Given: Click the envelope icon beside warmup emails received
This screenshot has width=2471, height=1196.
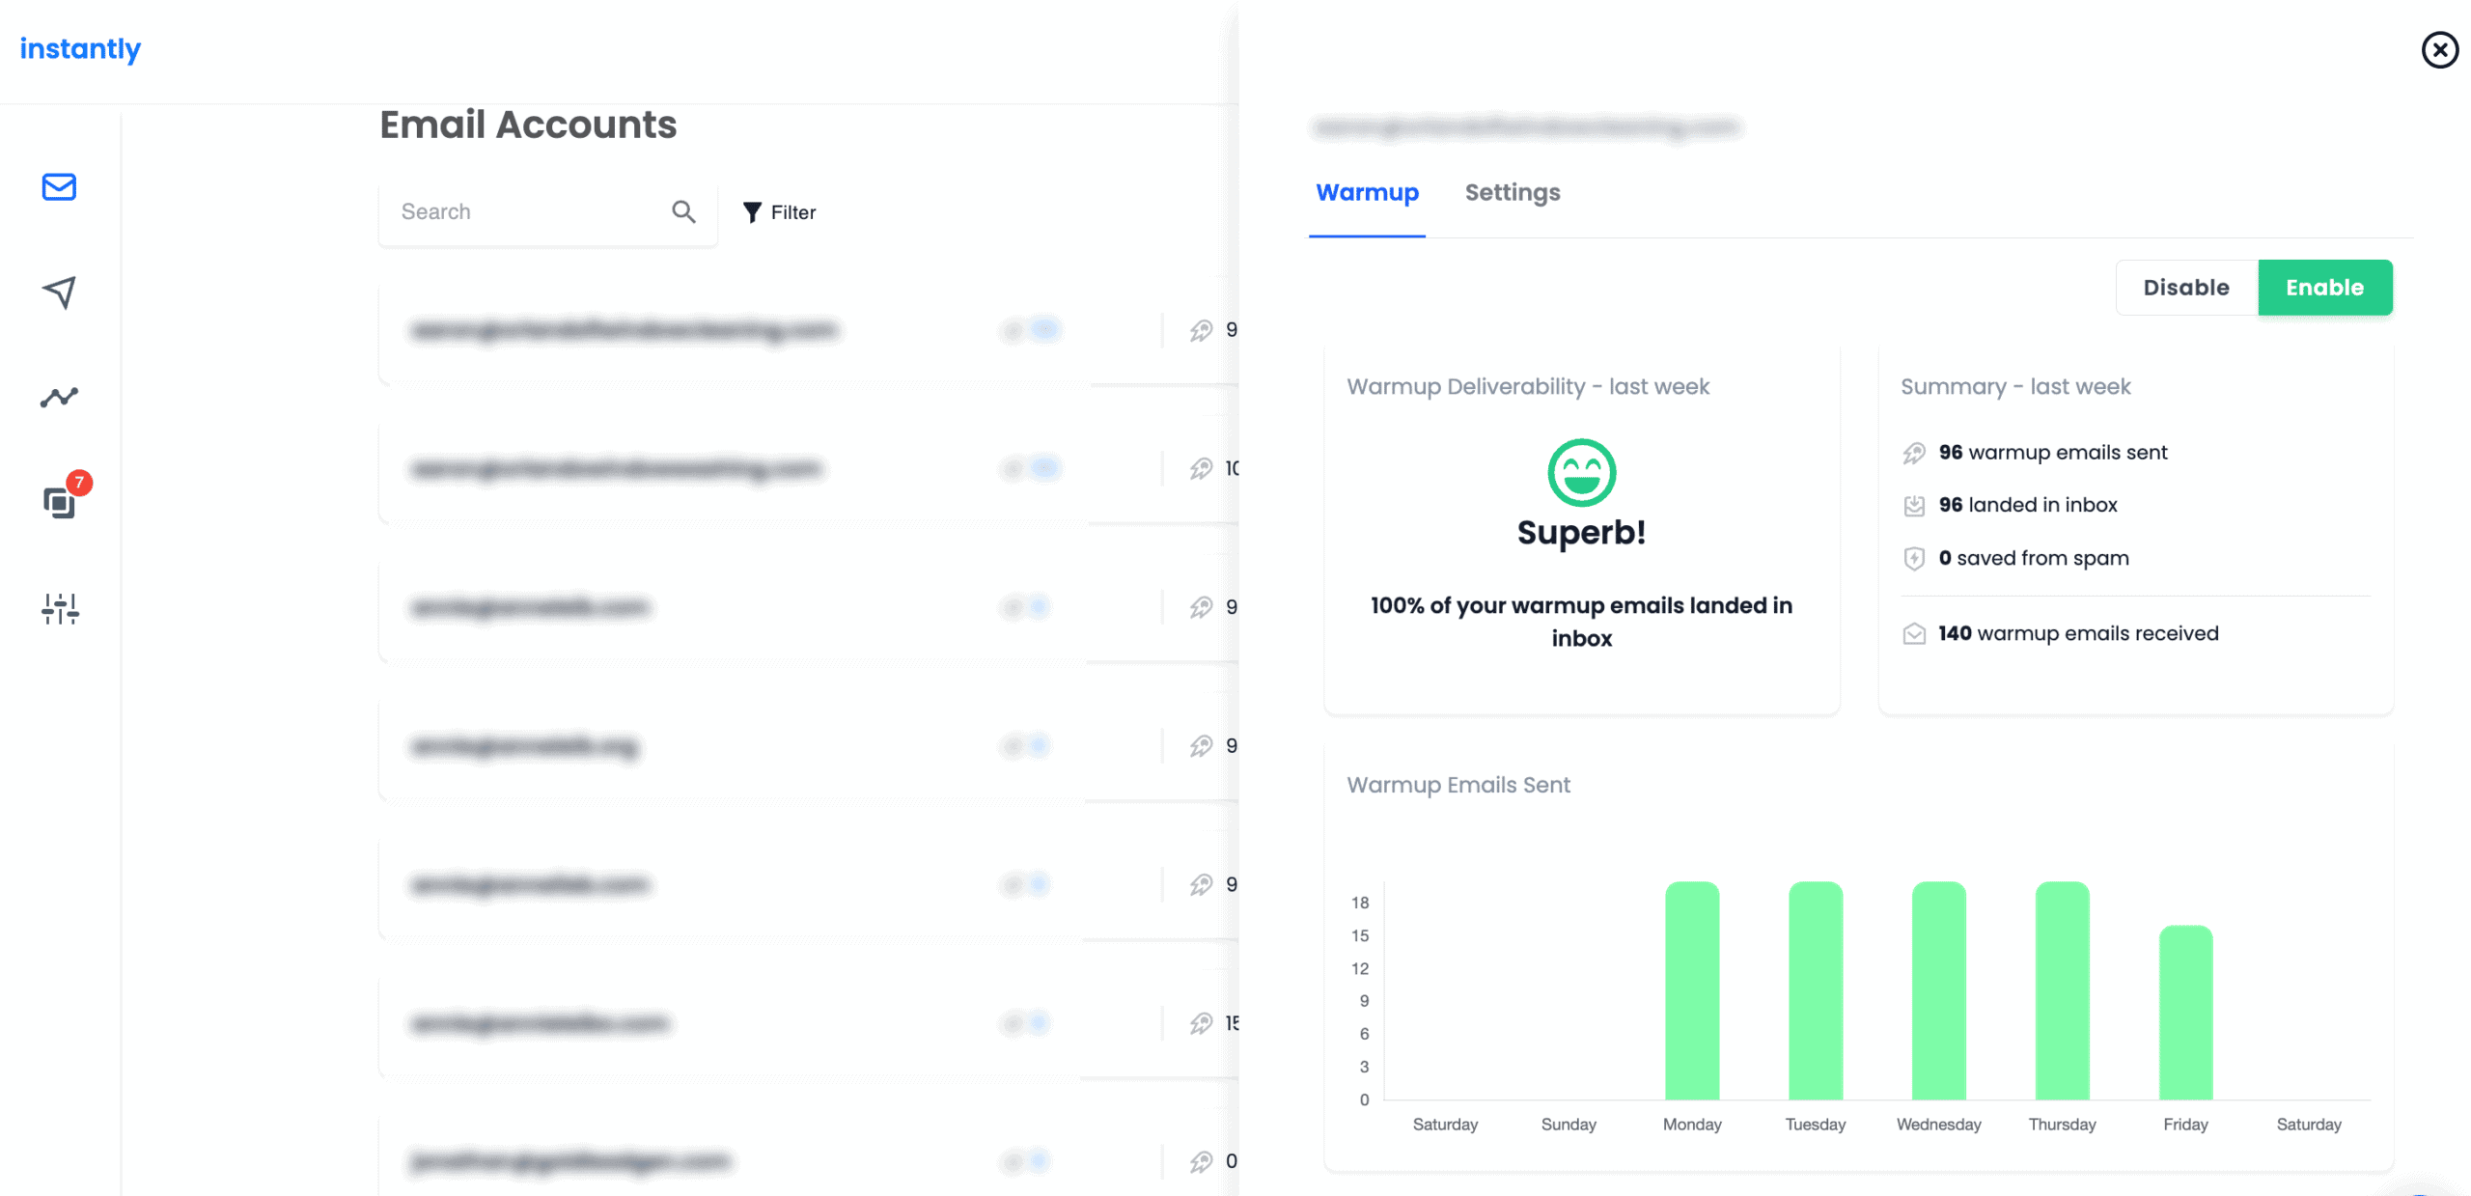Looking at the screenshot, I should 1913,633.
